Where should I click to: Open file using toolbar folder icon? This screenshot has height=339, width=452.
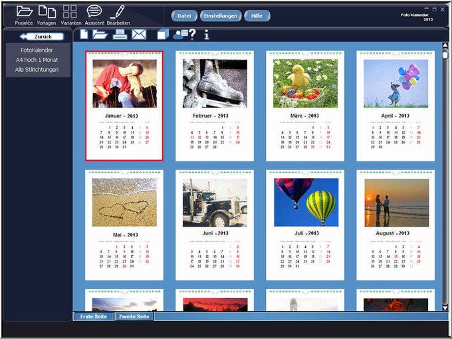coord(100,35)
